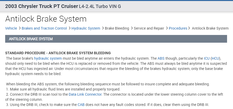The width and height of the screenshot is (233, 109).
Task: Go to Hydraulic System breadcrumb link
Action: click(86, 28)
